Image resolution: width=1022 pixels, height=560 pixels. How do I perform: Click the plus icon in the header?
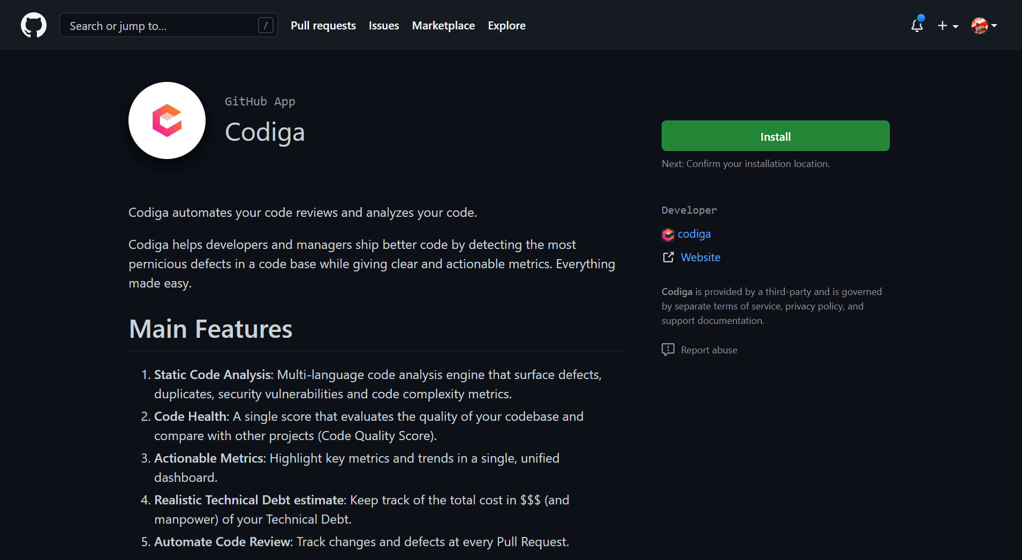point(942,25)
